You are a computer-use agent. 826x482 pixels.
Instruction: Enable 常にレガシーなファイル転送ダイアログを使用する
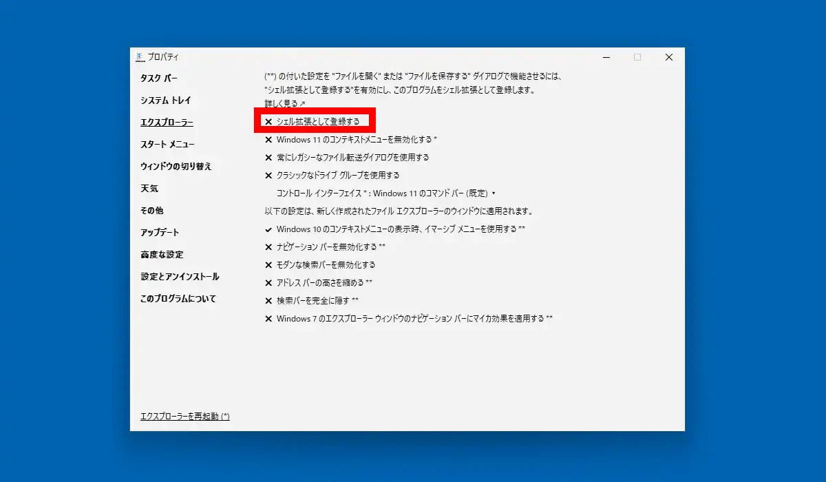347,158
